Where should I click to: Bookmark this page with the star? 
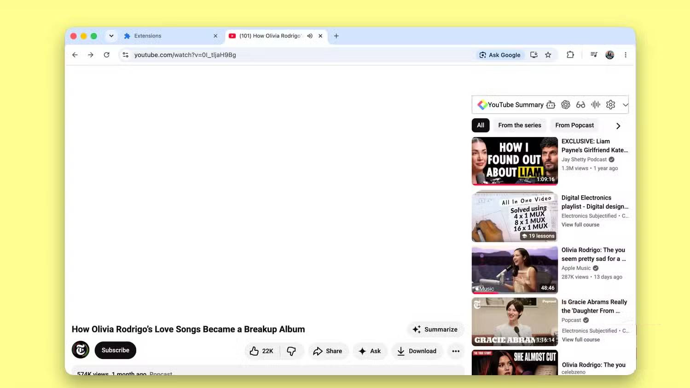tap(548, 55)
